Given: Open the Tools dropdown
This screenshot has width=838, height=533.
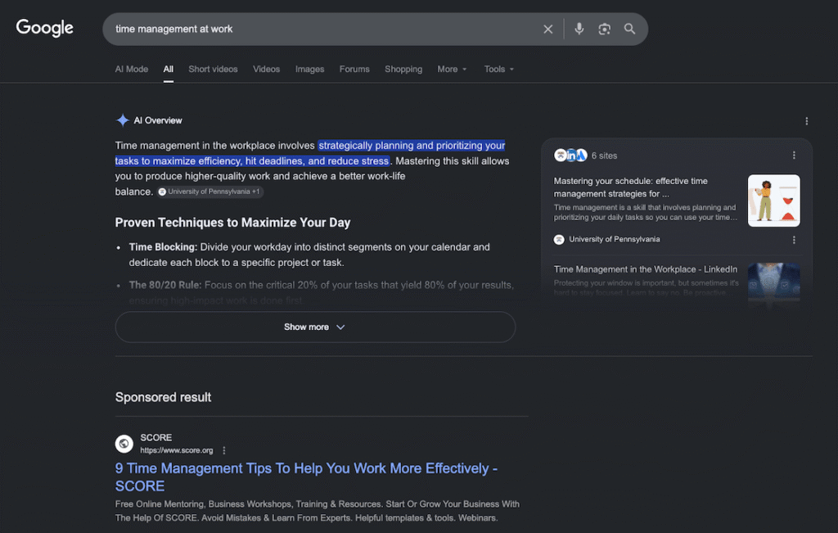Looking at the screenshot, I should 498,69.
